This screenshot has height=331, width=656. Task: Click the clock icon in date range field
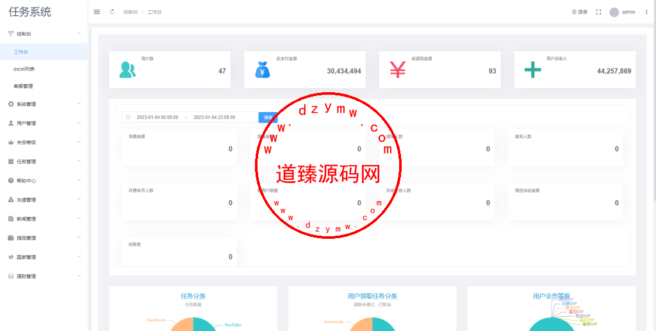click(x=128, y=117)
